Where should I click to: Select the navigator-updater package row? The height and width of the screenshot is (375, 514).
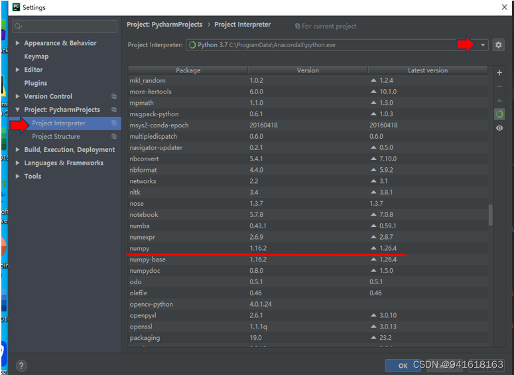click(x=308, y=147)
